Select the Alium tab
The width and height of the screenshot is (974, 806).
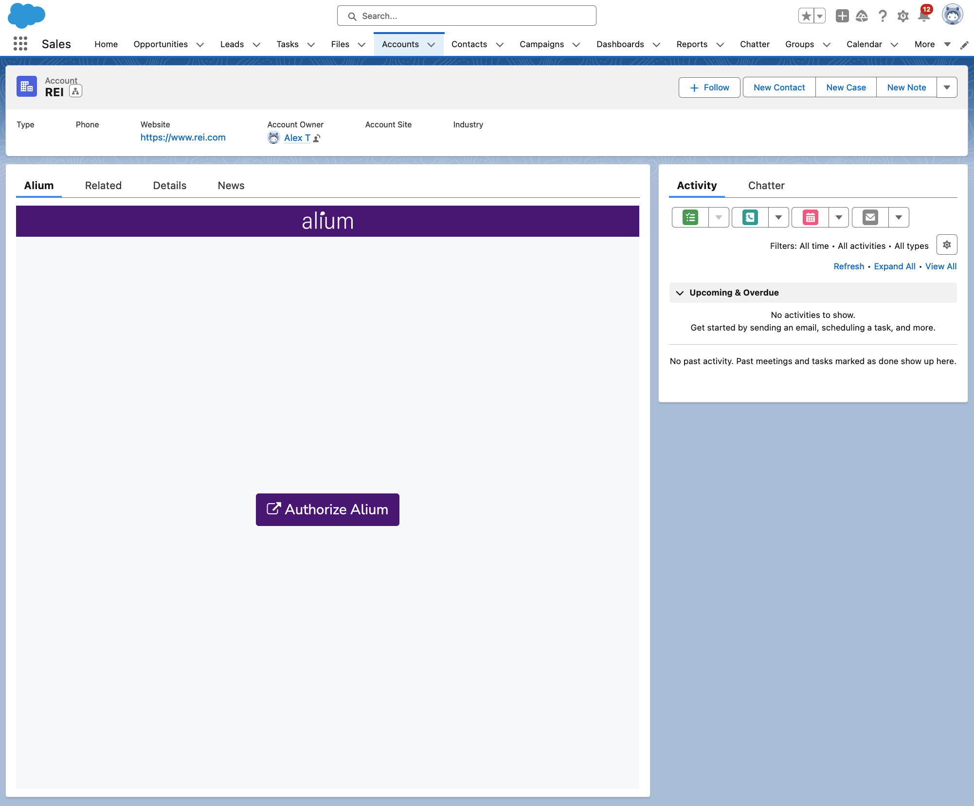coord(39,185)
